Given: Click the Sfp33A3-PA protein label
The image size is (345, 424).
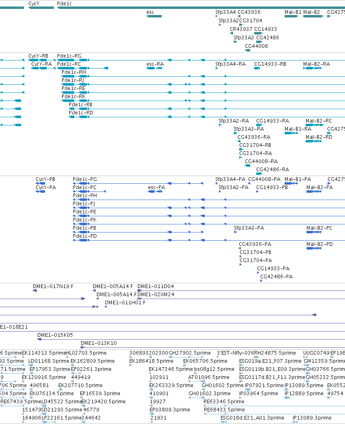Looking at the screenshot, I should coord(249,228).
